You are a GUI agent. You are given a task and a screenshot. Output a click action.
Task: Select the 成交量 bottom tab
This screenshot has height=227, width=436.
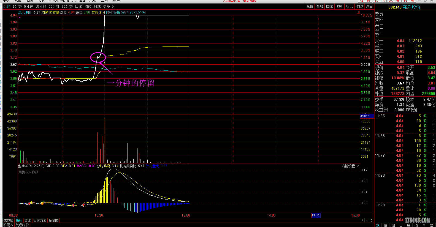tap(8, 220)
